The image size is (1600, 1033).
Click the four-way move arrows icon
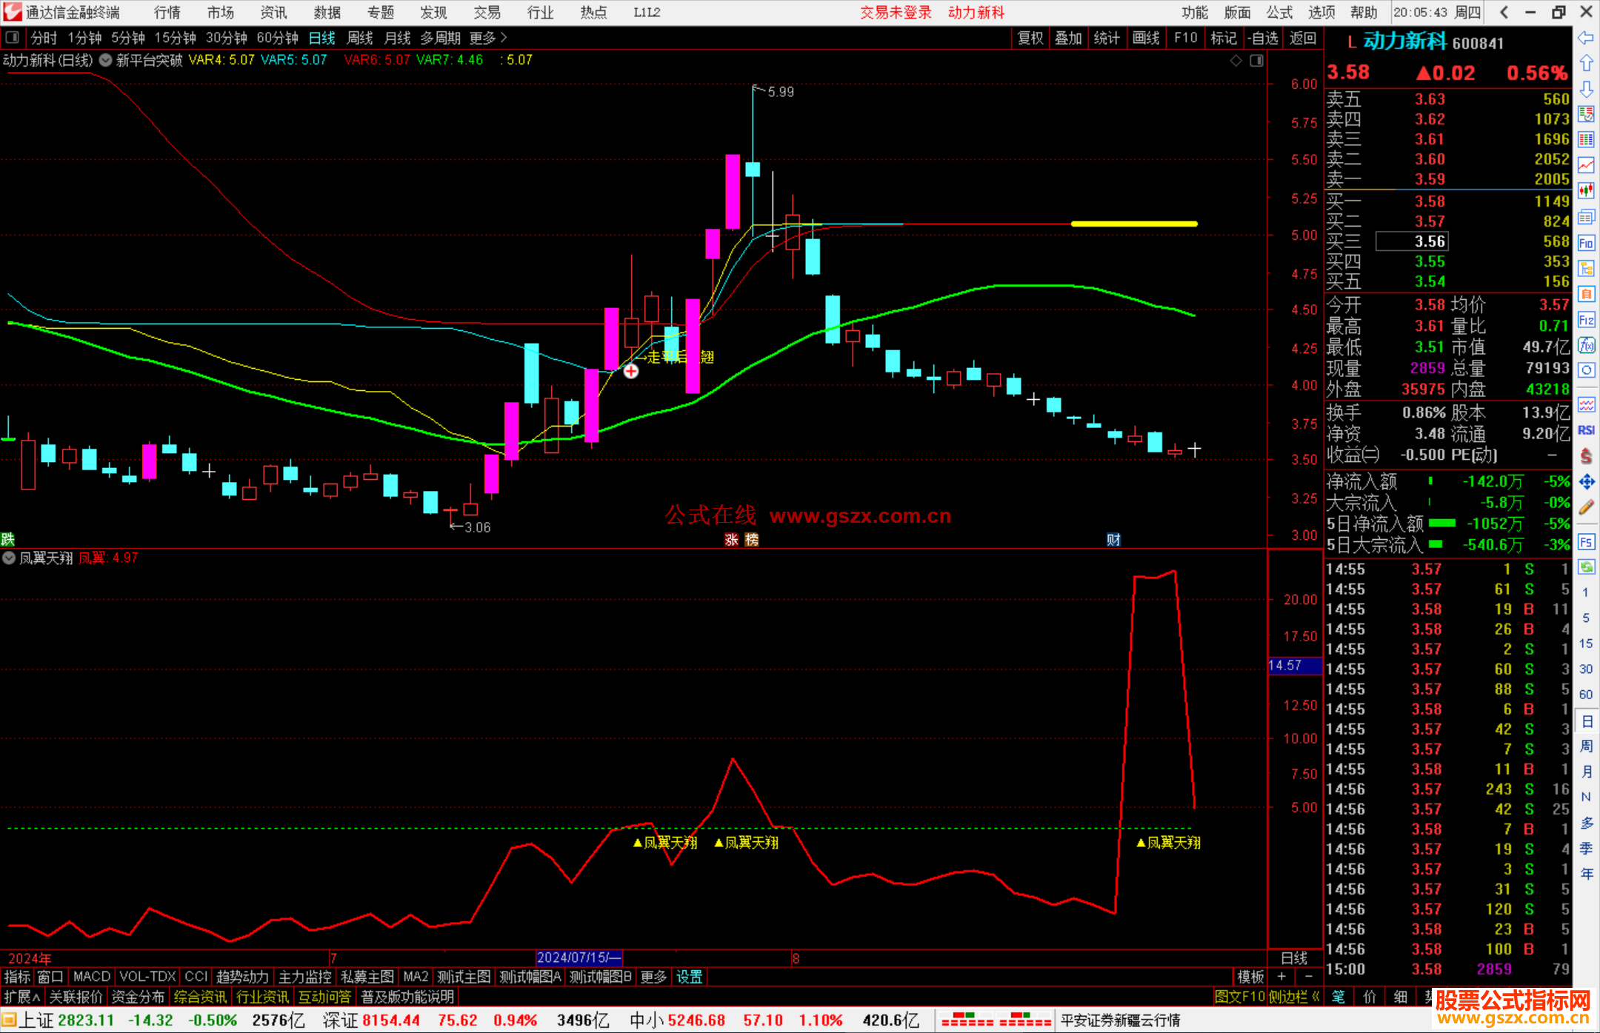pos(1586,482)
